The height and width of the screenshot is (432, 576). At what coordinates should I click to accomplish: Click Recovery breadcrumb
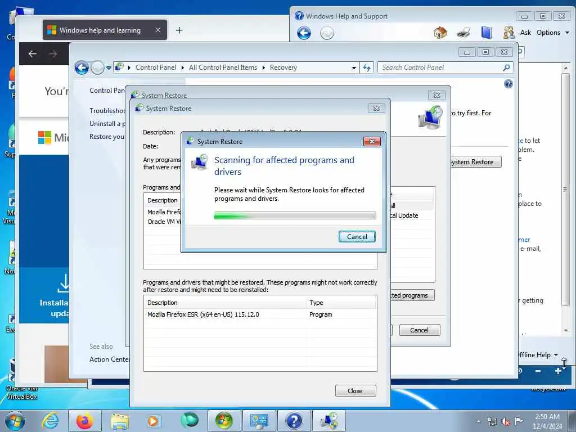(283, 67)
